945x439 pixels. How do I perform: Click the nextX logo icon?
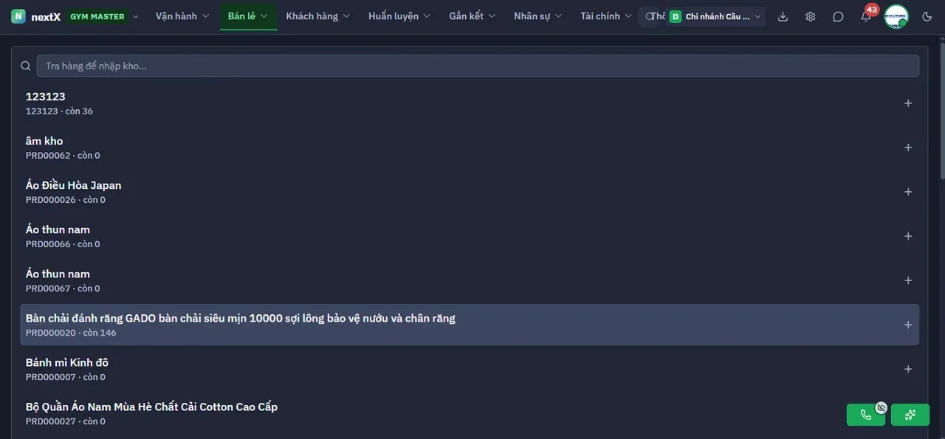18,16
